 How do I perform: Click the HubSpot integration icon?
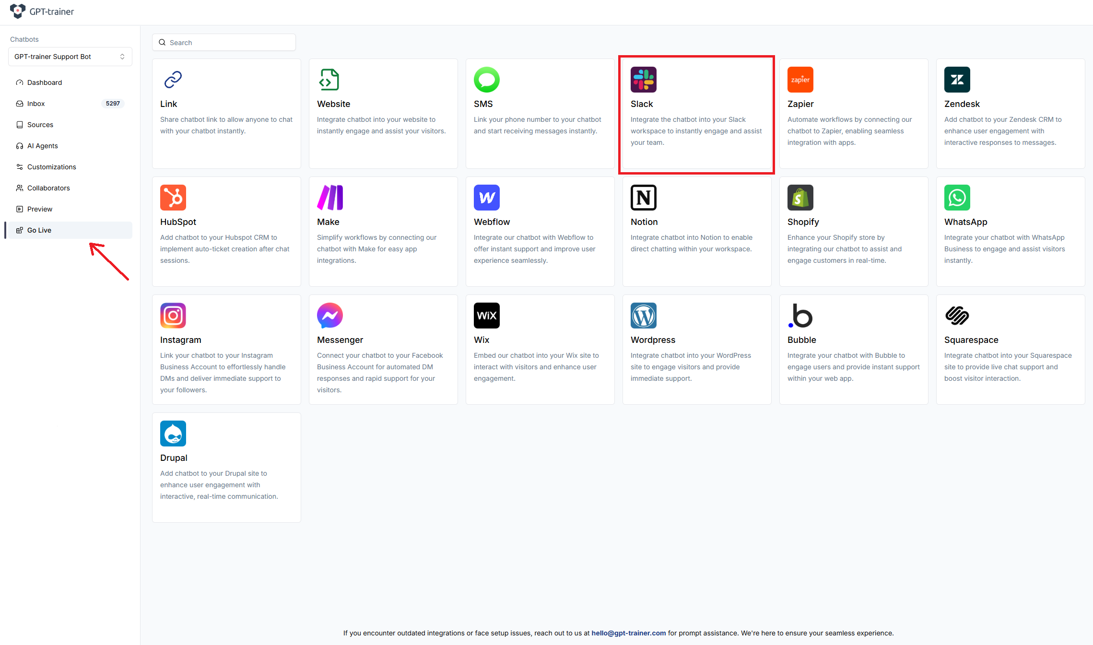(x=173, y=198)
